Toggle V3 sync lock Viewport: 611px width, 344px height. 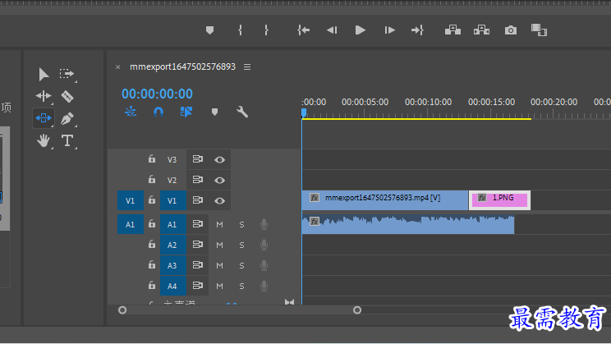[x=198, y=159]
